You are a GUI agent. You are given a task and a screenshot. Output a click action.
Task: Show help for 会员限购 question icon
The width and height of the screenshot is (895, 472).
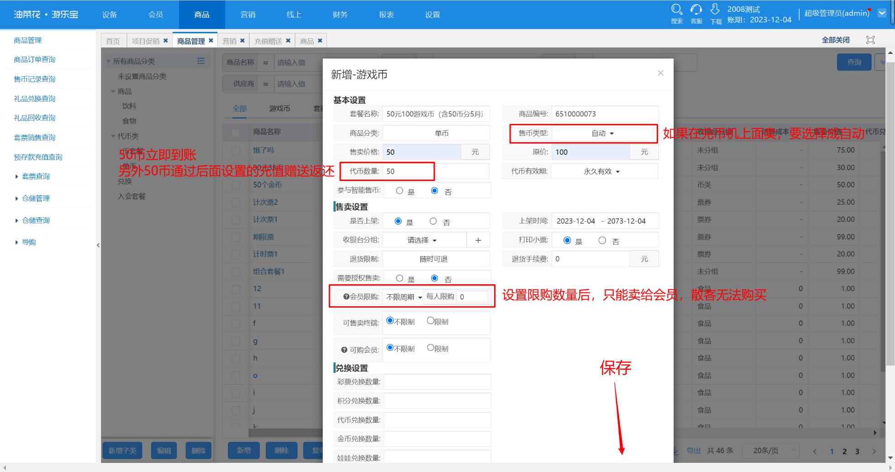pyautogui.click(x=346, y=297)
